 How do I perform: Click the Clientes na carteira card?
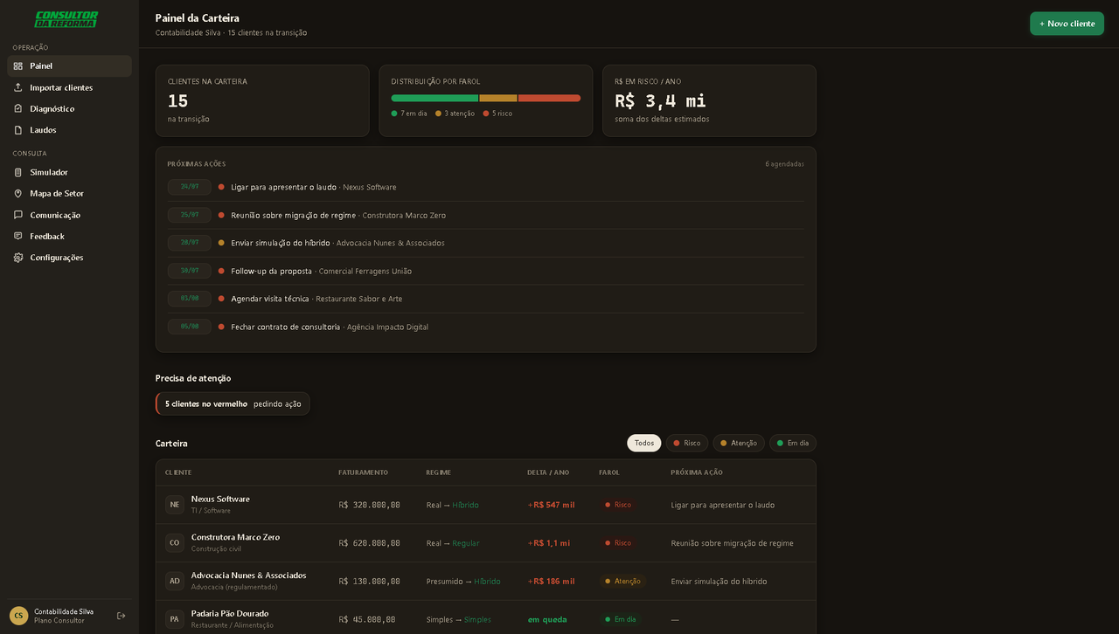coord(262,100)
